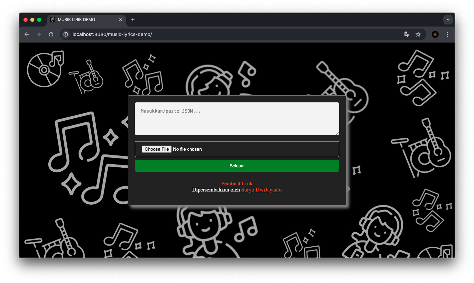Click the back navigation arrow
The height and width of the screenshot is (283, 474).
[x=27, y=34]
